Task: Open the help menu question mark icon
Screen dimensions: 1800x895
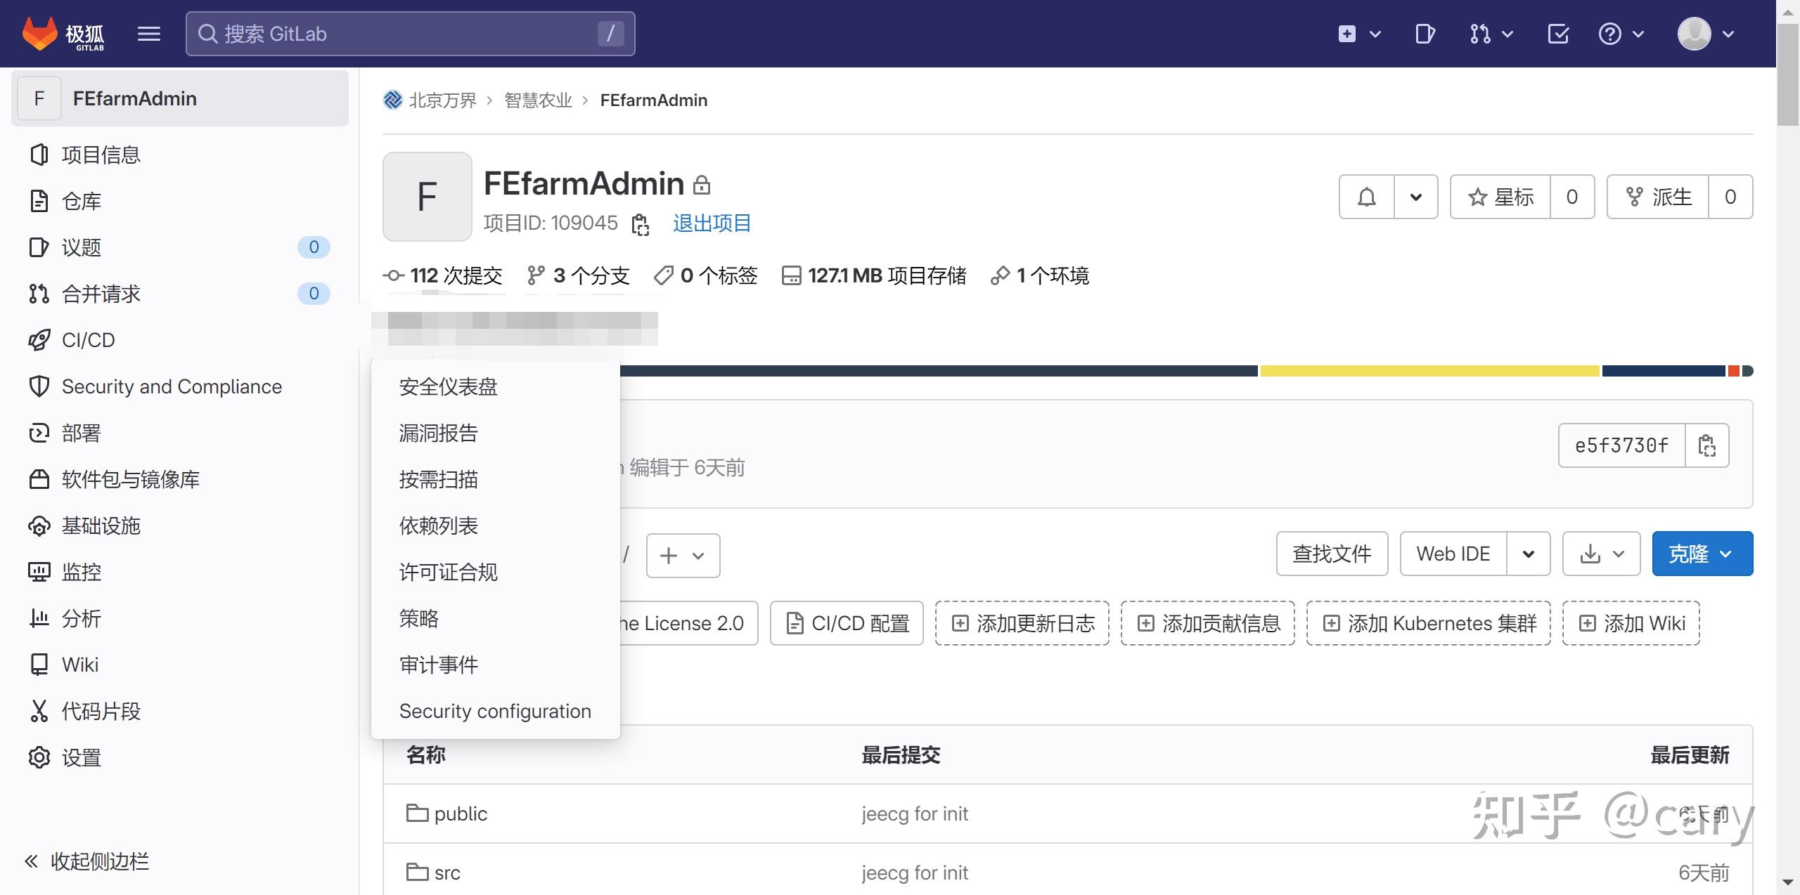Action: [1611, 33]
